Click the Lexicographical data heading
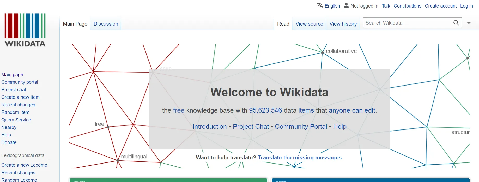This screenshot has height=182, width=479. tap(23, 155)
